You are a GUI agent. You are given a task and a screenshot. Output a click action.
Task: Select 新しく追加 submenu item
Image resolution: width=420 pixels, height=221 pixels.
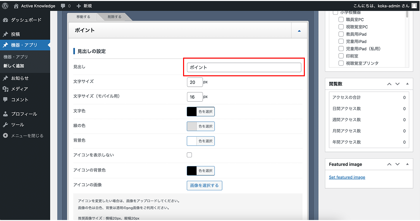pyautogui.click(x=14, y=66)
